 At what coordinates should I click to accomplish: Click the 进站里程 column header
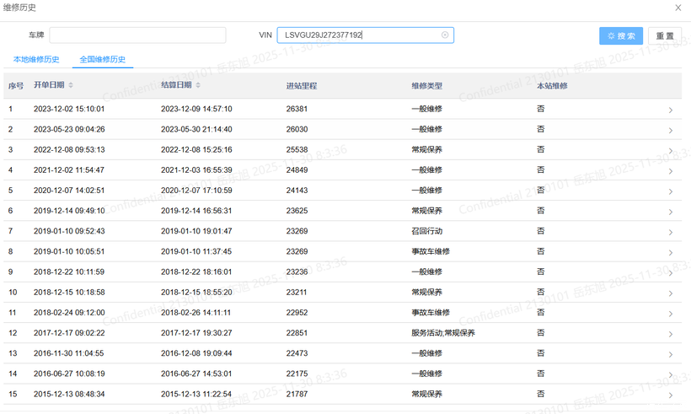tap(301, 86)
